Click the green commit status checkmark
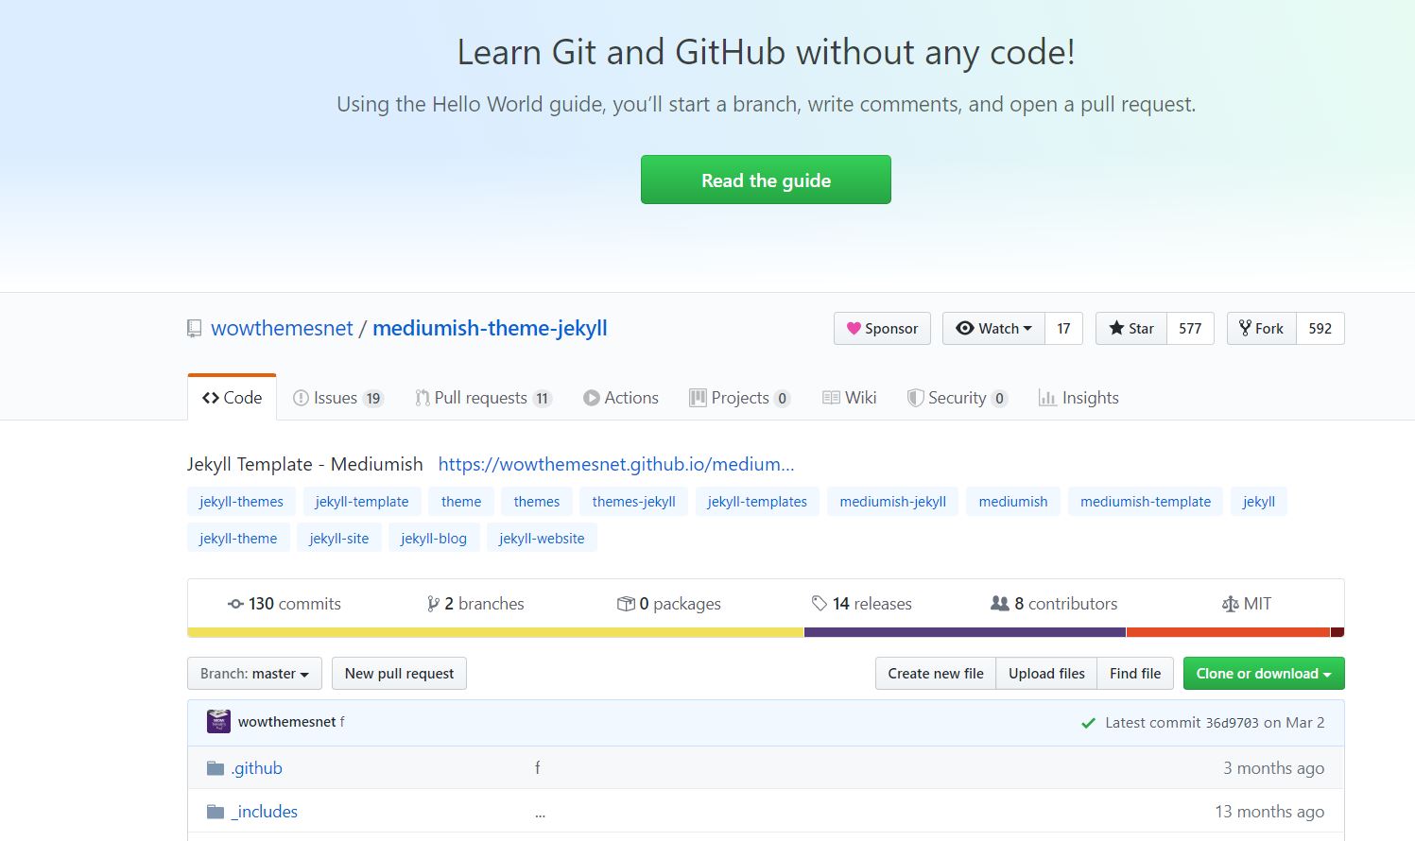1415x841 pixels. tap(1088, 723)
